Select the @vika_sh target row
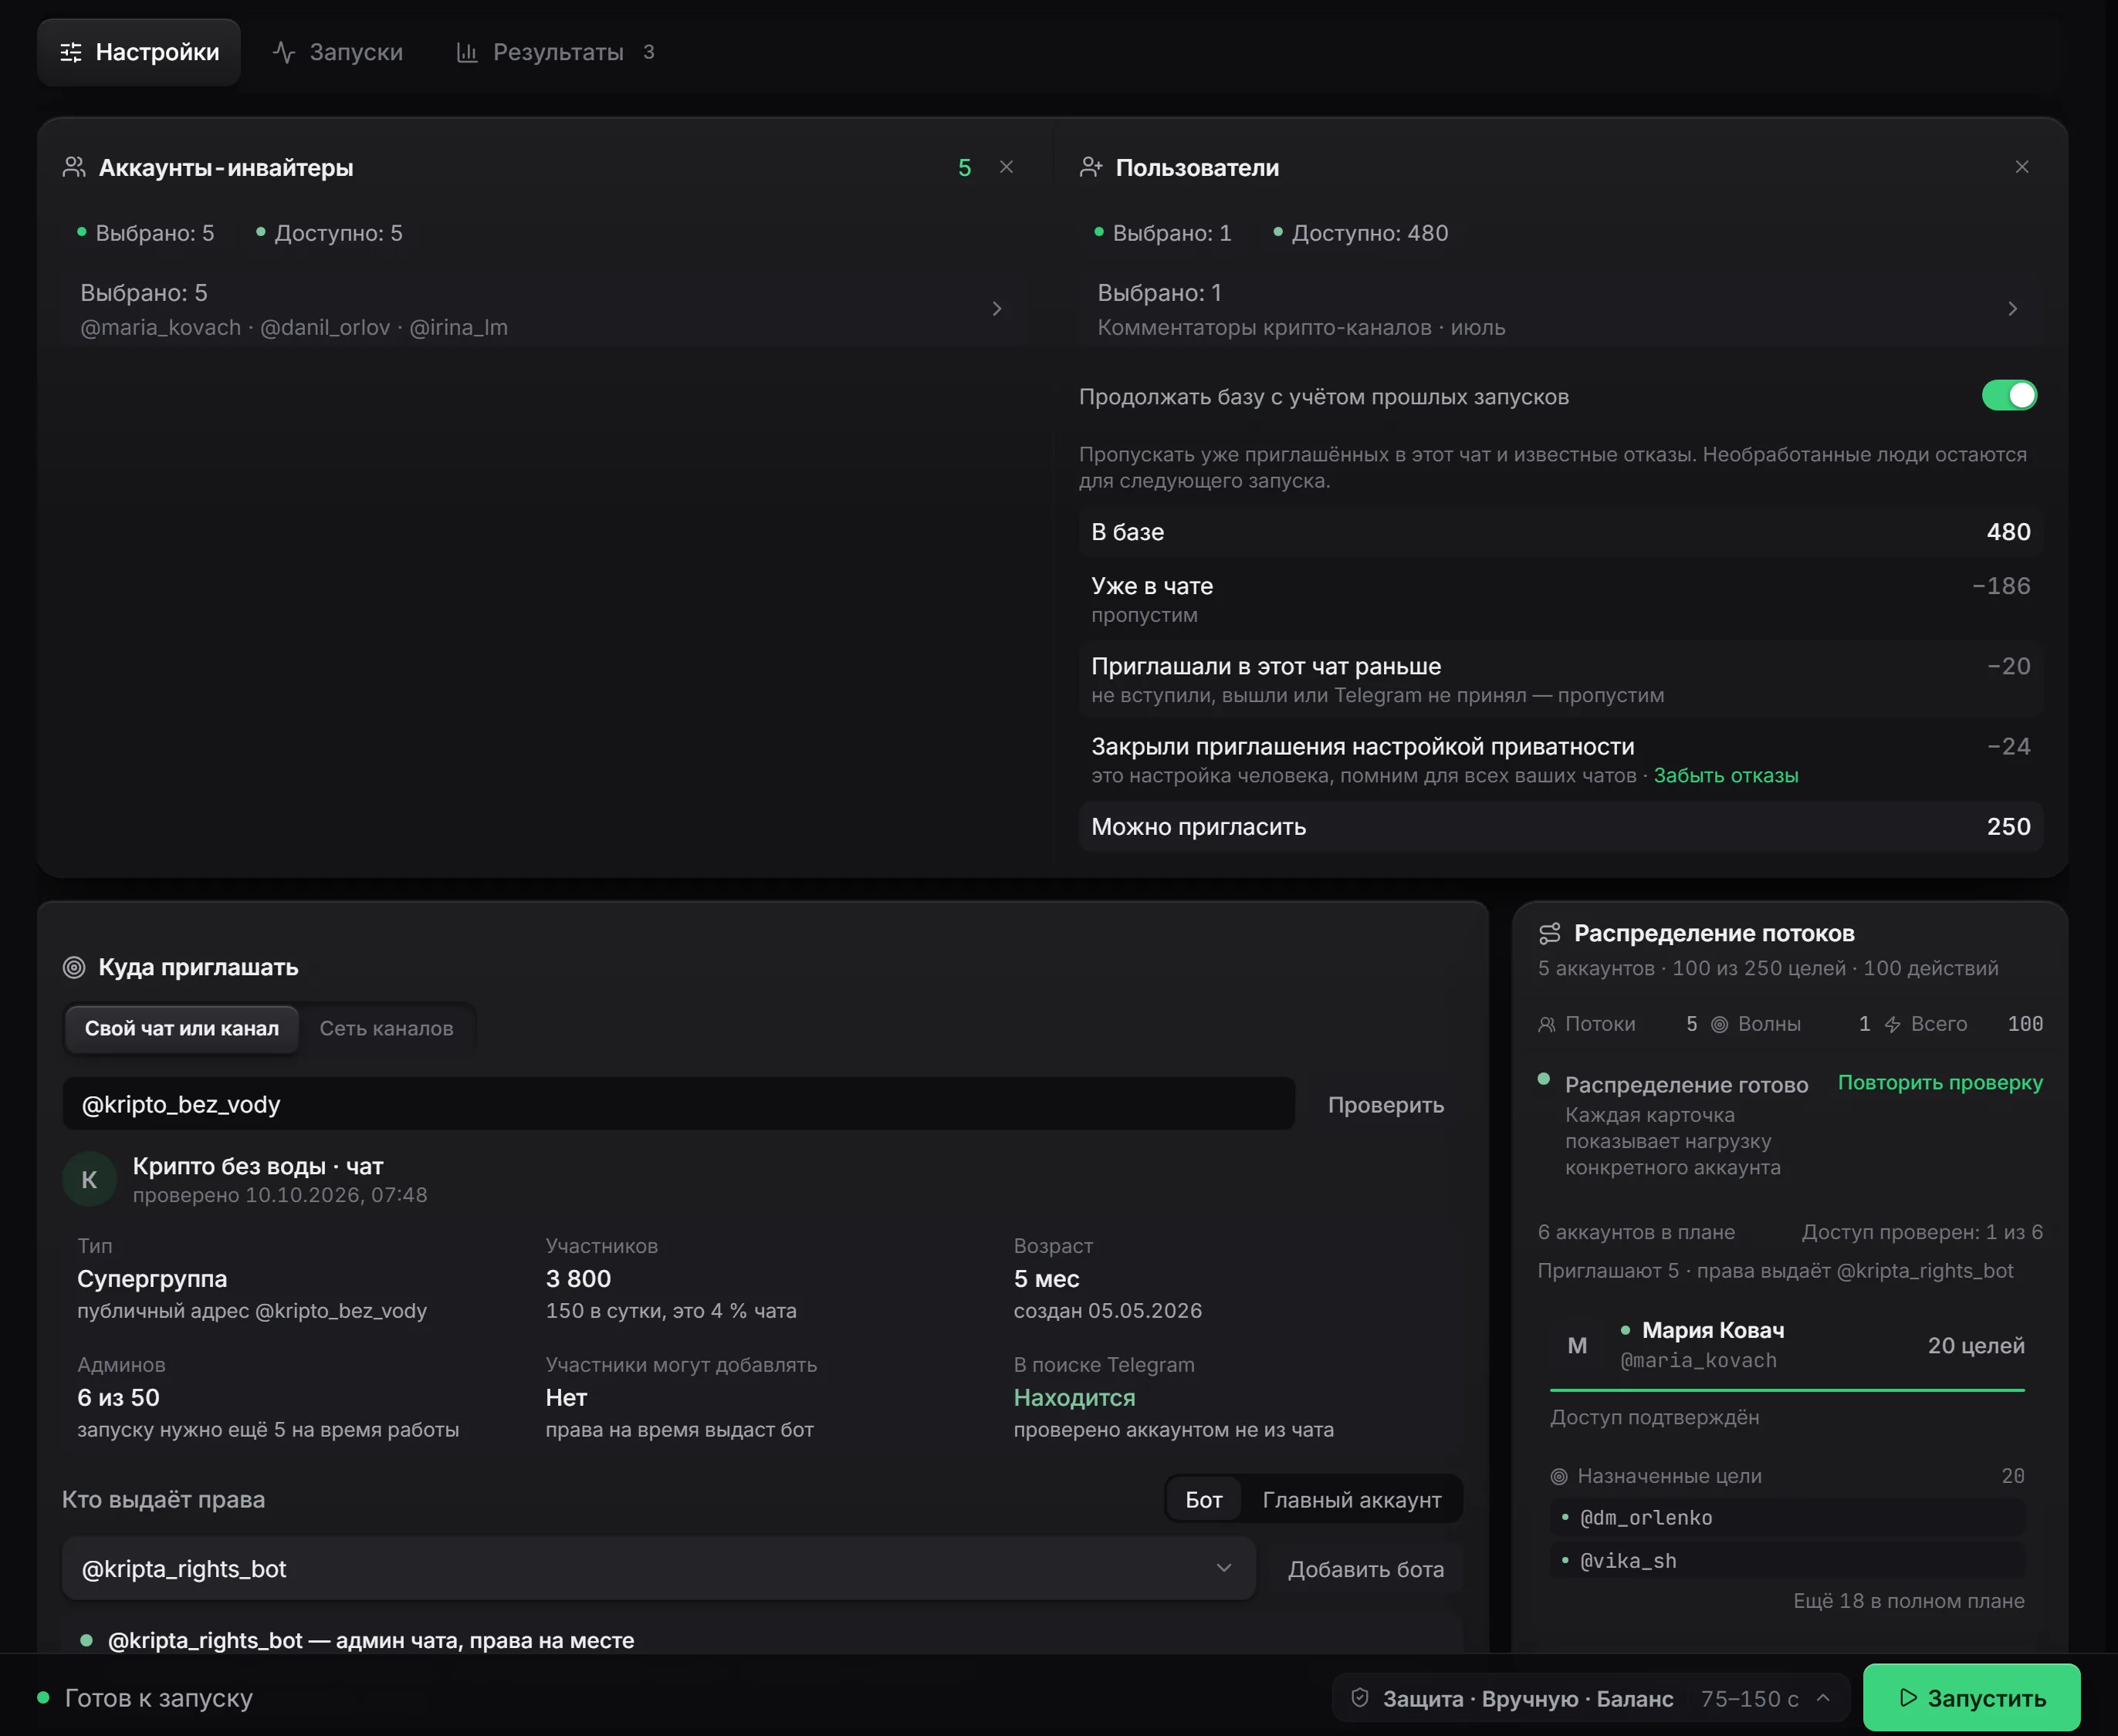This screenshot has width=2118, height=1736. point(1787,1561)
